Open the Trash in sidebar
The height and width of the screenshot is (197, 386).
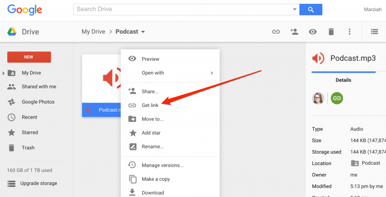28,147
